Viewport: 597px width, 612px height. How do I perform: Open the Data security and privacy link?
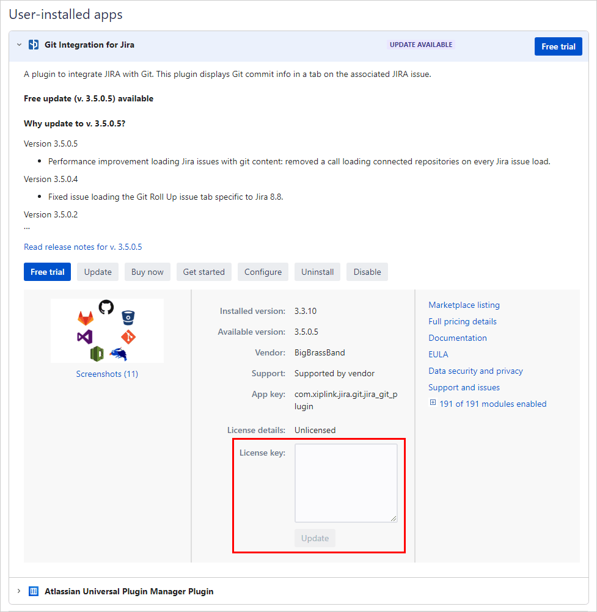pyautogui.click(x=475, y=371)
